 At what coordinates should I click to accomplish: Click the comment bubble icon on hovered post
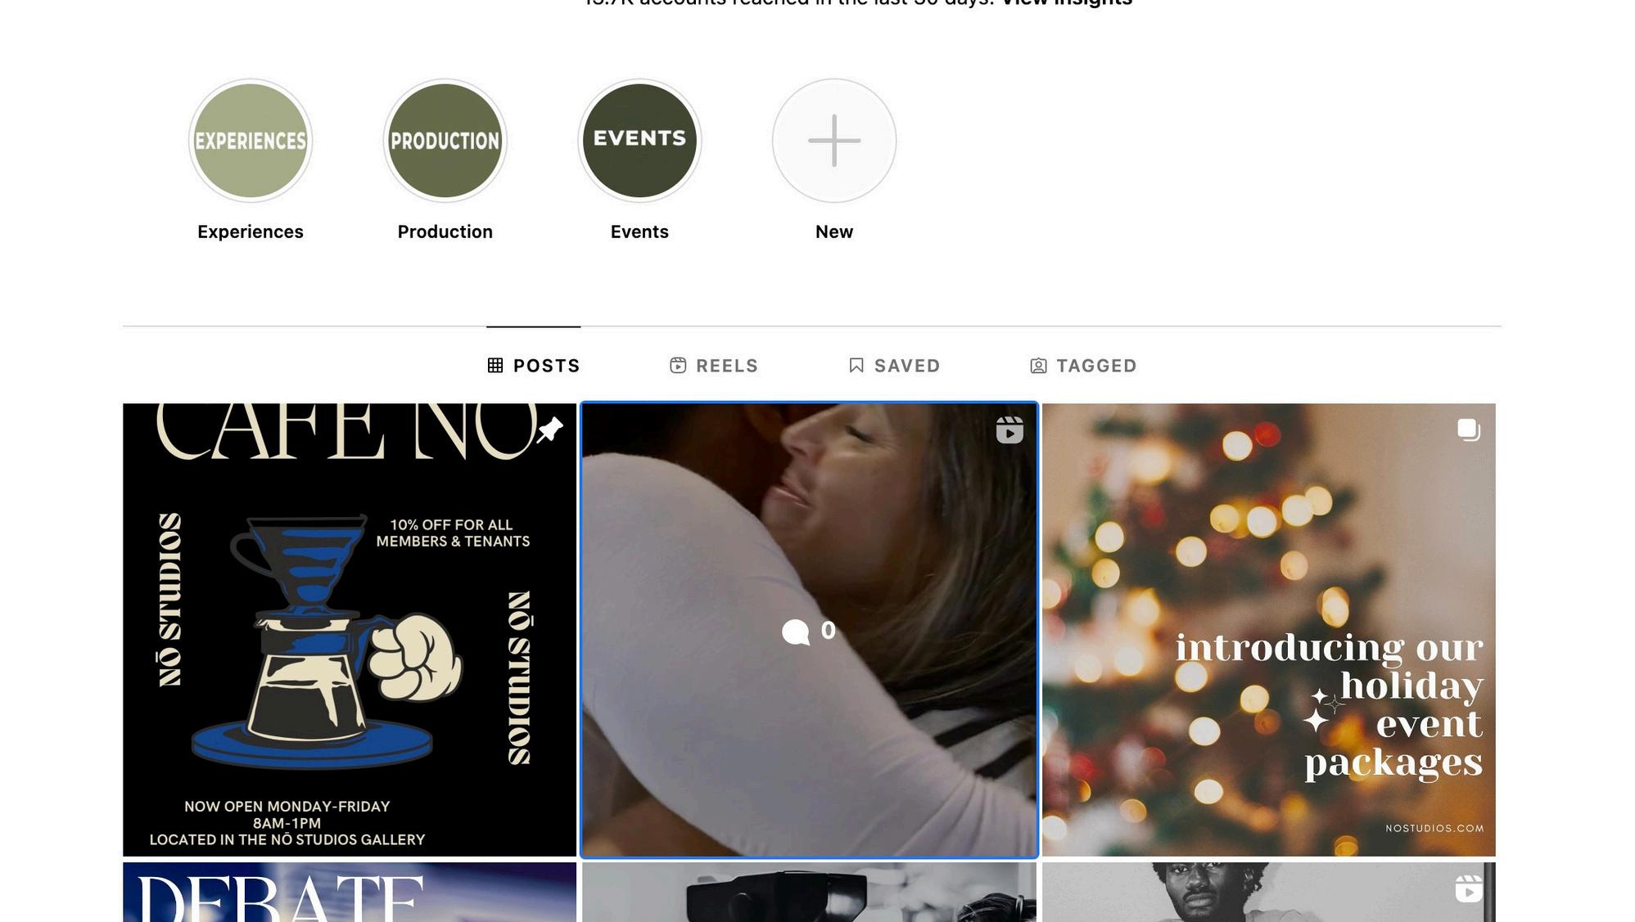click(x=796, y=632)
